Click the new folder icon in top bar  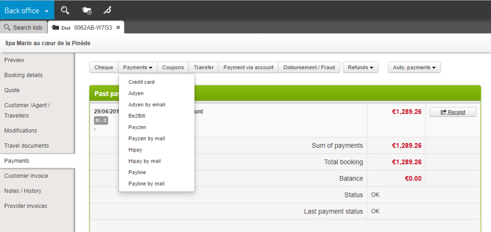click(87, 10)
